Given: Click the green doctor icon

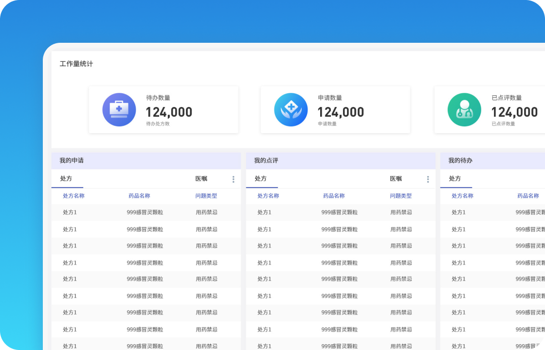Looking at the screenshot, I should click(464, 110).
